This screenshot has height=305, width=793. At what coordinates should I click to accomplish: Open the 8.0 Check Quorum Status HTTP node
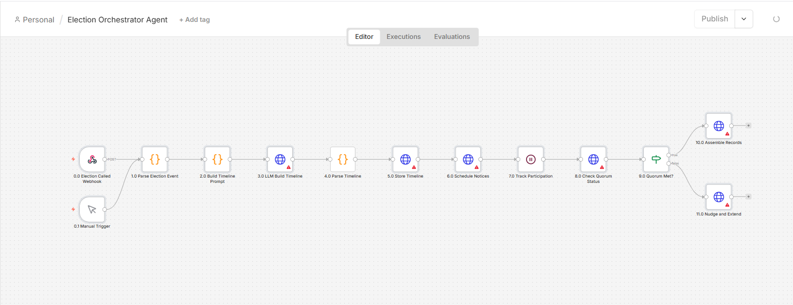tap(594, 160)
